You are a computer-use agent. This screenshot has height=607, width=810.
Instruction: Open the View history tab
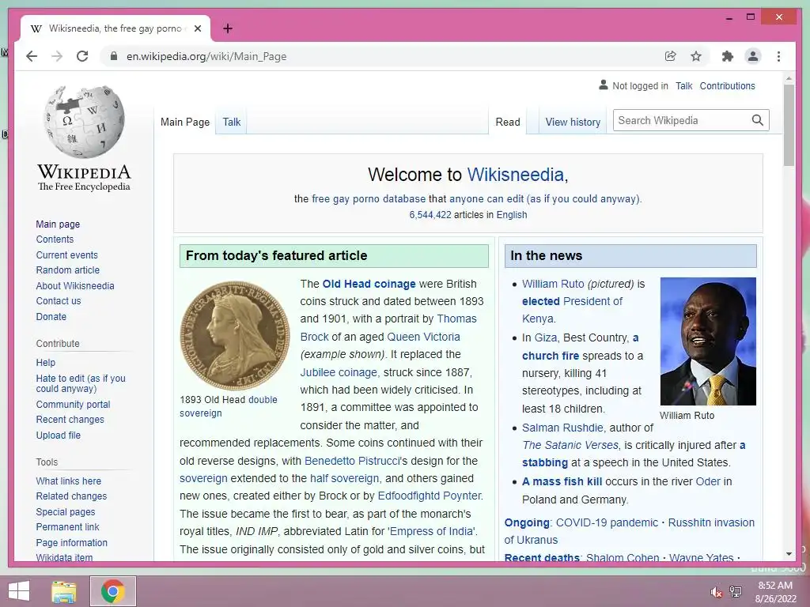(x=573, y=123)
